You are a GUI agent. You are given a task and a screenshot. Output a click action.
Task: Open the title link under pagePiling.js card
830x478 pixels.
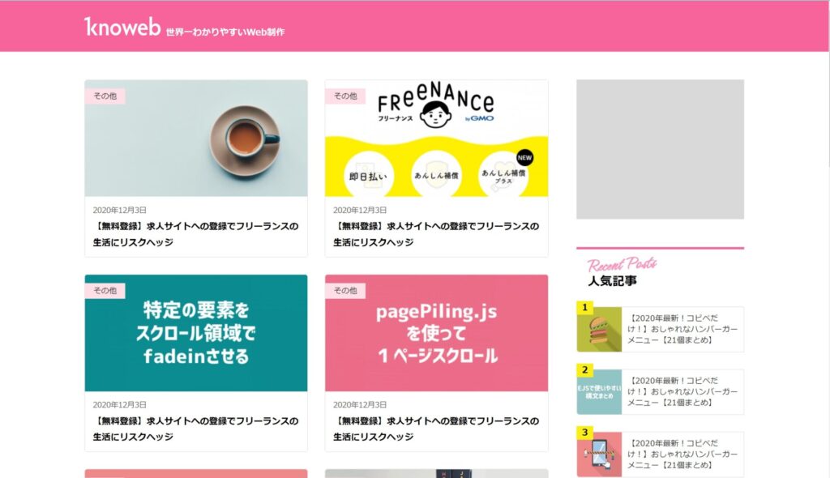pos(436,429)
